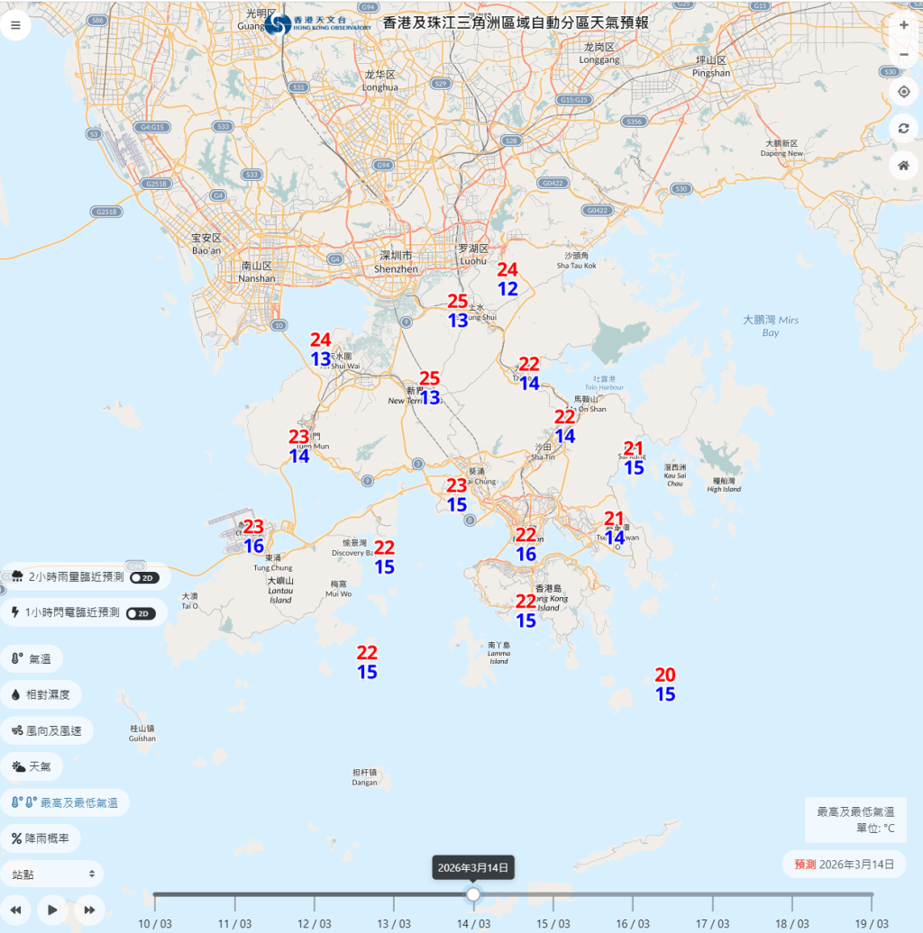Image resolution: width=923 pixels, height=933 pixels.
Task: Click the locate current position icon
Action: 903,92
